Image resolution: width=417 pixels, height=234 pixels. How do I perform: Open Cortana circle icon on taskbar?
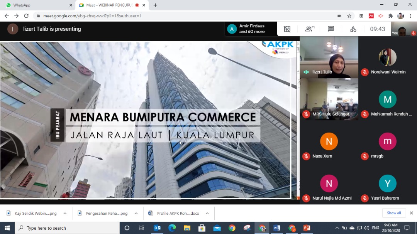[127, 228]
